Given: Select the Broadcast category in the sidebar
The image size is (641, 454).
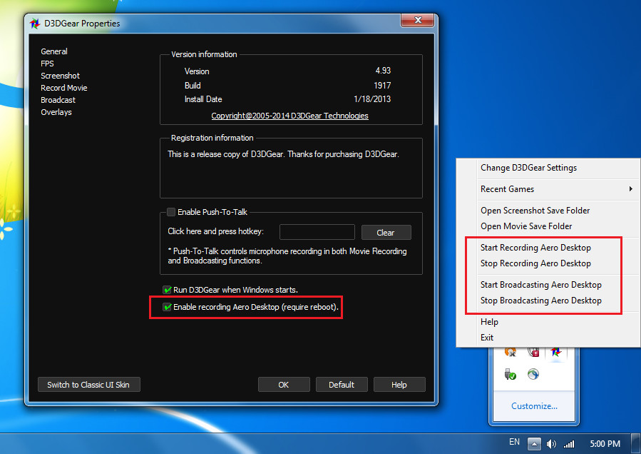Looking at the screenshot, I should (x=58, y=99).
